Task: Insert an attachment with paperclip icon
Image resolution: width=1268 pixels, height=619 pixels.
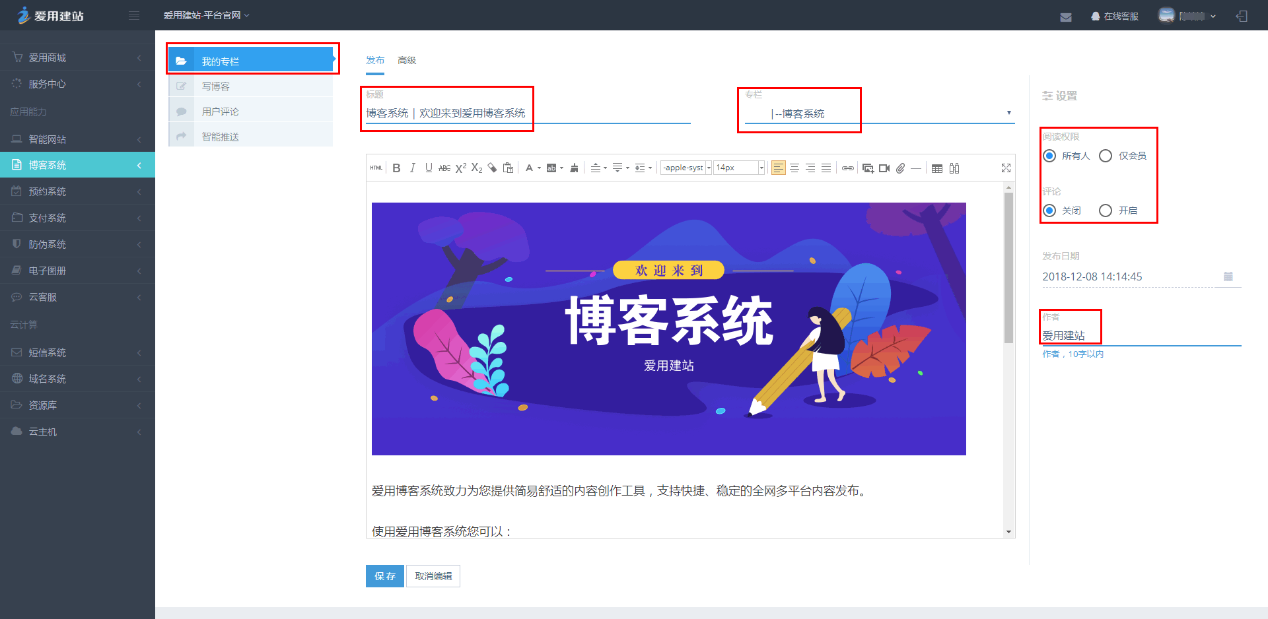Action: [900, 168]
